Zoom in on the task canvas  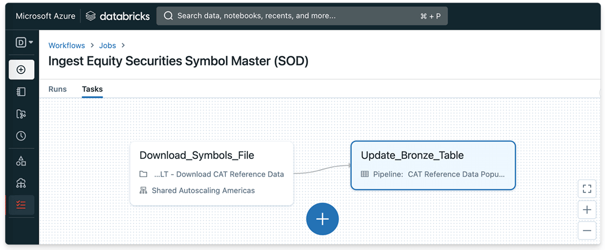(586, 210)
